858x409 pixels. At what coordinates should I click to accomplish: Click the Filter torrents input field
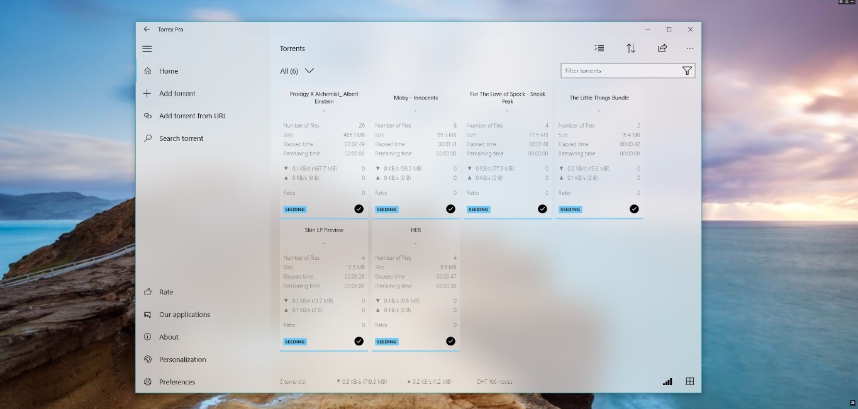(x=620, y=71)
